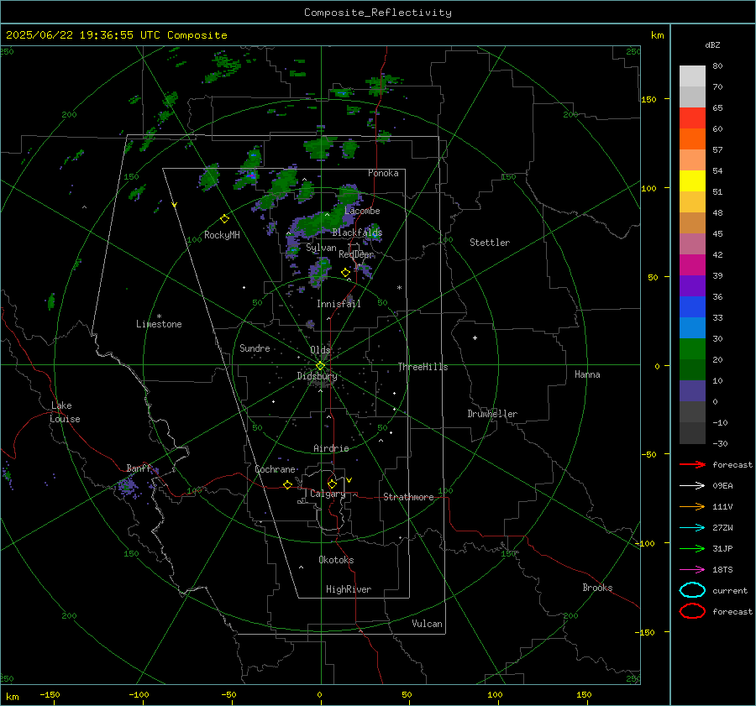Pick the green 31JP arrow icon
The width and height of the screenshot is (756, 706).
coord(692,548)
